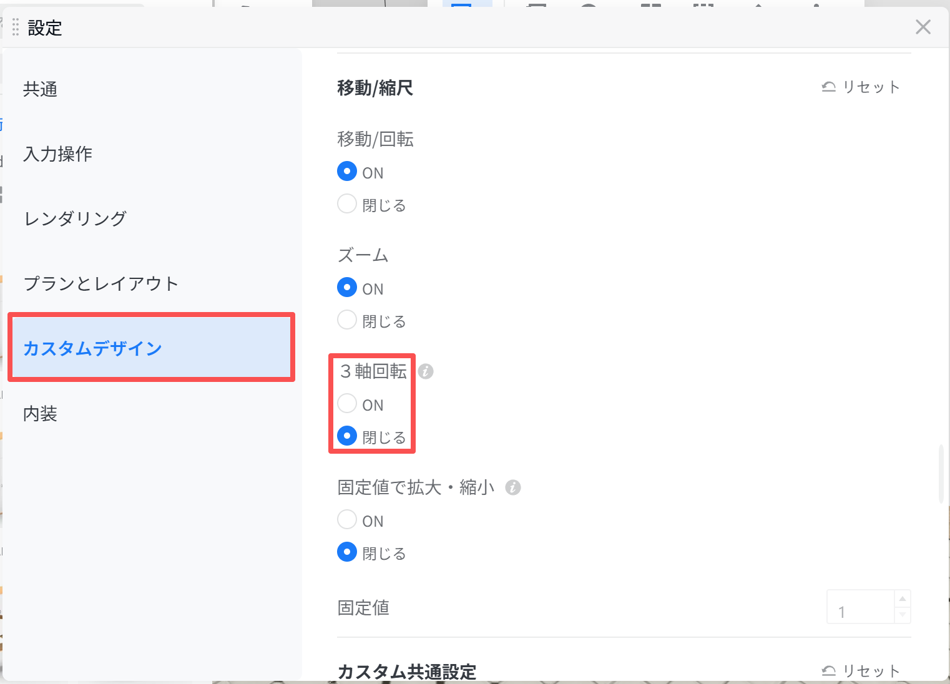Set 固定値で拡大・縮小 to 閉じる
This screenshot has height=684, width=950.
(x=347, y=552)
